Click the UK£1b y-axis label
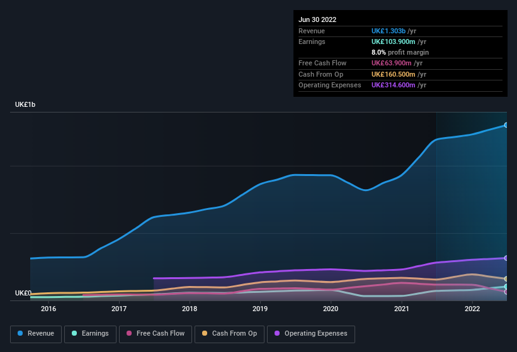The image size is (517, 352). pos(25,104)
